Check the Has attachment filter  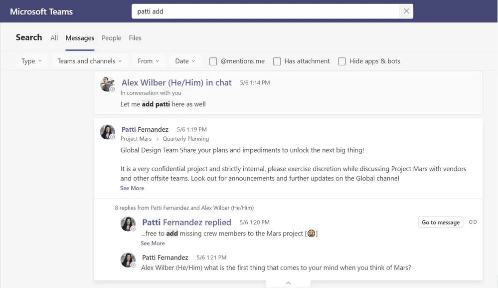pos(277,61)
